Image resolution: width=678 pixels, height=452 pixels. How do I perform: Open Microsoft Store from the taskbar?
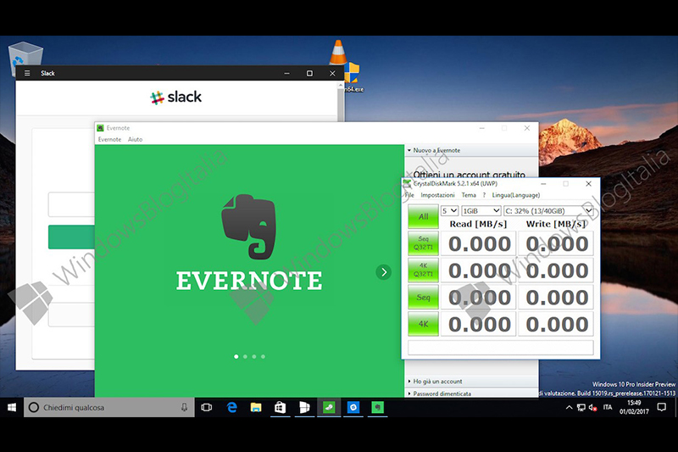[280, 408]
